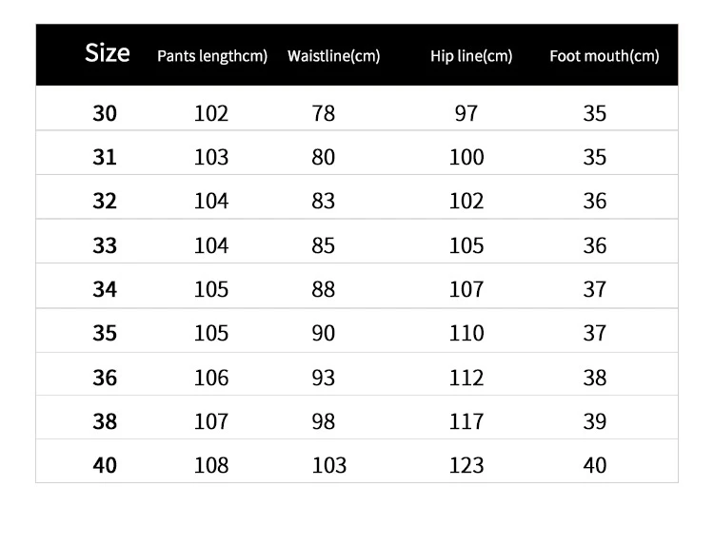Click waistline value 103
The height and width of the screenshot is (545, 714).
[x=329, y=465]
